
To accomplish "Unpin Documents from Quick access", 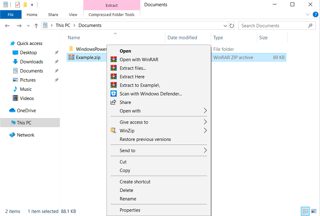I will tap(57, 71).
